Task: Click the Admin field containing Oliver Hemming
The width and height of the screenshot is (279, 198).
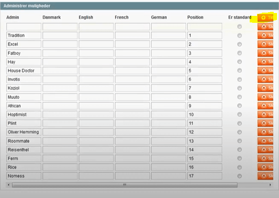Action: [24, 132]
